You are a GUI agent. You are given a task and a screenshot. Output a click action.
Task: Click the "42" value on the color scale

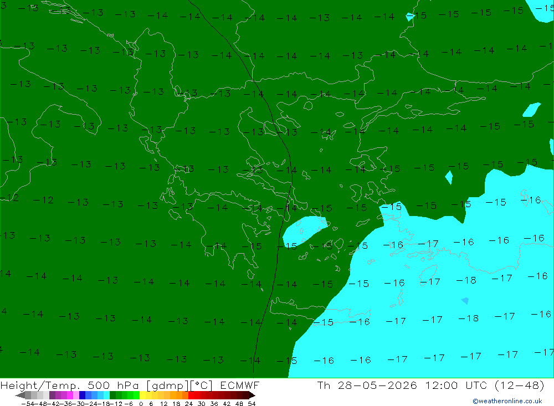click(227, 404)
